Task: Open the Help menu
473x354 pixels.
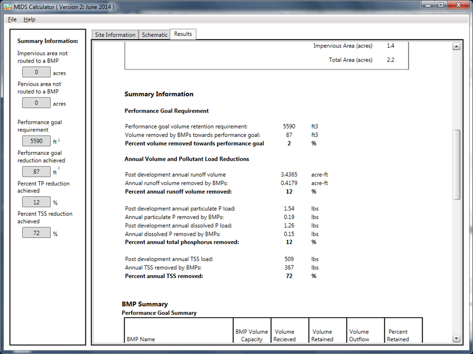Action: (x=30, y=19)
